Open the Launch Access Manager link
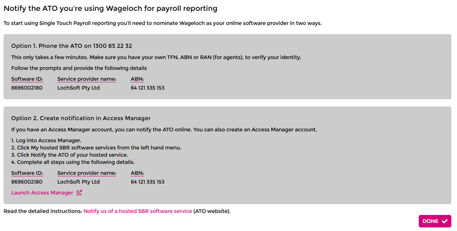 point(42,193)
